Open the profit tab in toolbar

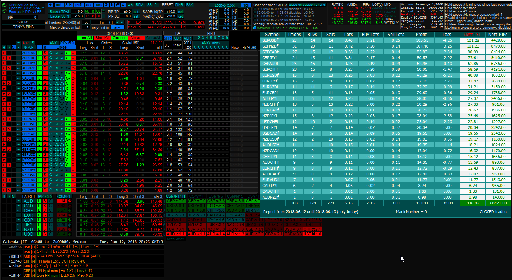[79, 5]
